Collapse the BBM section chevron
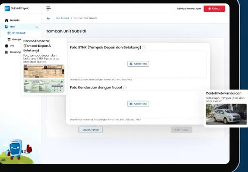Viewport: 248px width, 172px height. pos(37,27)
